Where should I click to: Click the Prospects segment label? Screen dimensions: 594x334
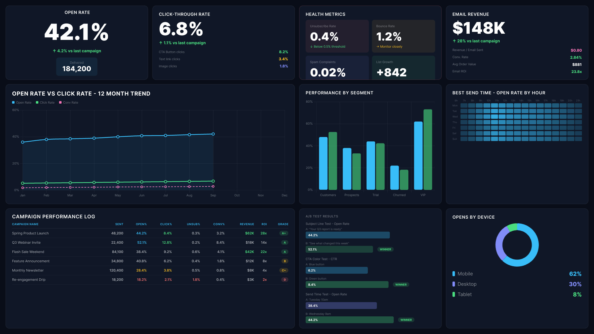[x=352, y=195]
